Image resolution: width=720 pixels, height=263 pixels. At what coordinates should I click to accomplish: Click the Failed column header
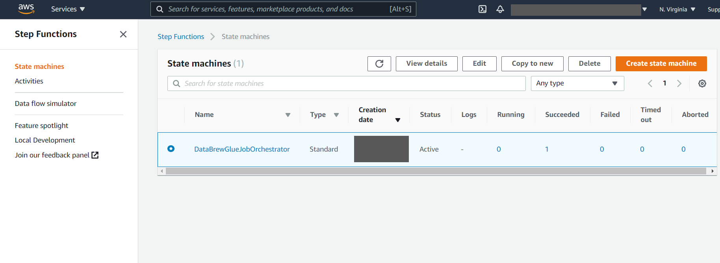(610, 115)
